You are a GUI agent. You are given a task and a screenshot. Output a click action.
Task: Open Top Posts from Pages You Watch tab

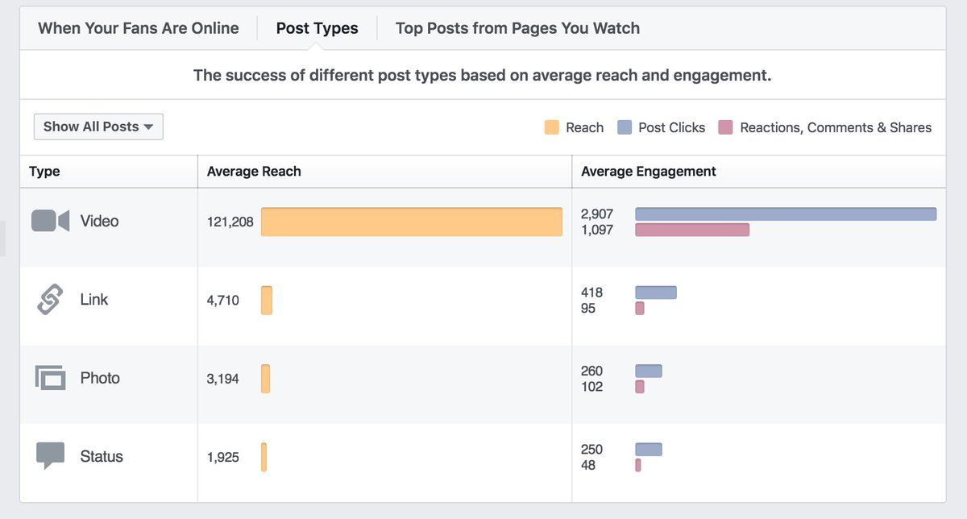[x=517, y=28]
